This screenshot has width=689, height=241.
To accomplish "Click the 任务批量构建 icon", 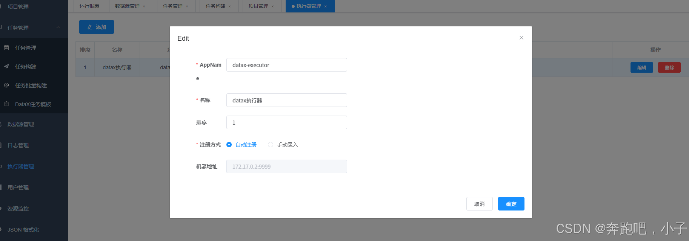I will point(6,85).
